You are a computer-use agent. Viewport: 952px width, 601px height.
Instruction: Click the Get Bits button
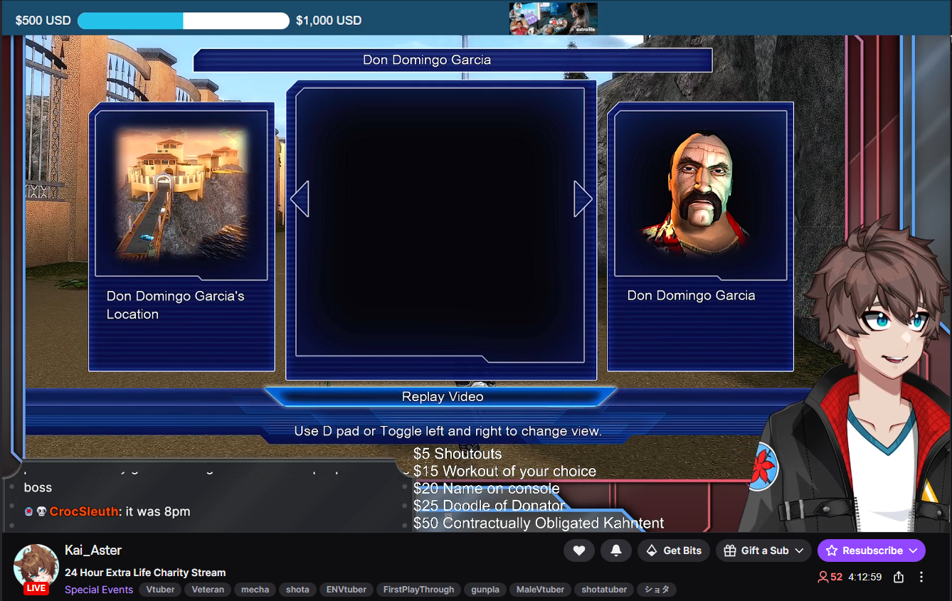coord(674,551)
